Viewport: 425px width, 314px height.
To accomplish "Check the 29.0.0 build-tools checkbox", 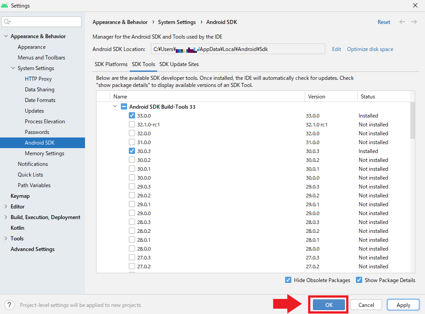I will click(132, 213).
